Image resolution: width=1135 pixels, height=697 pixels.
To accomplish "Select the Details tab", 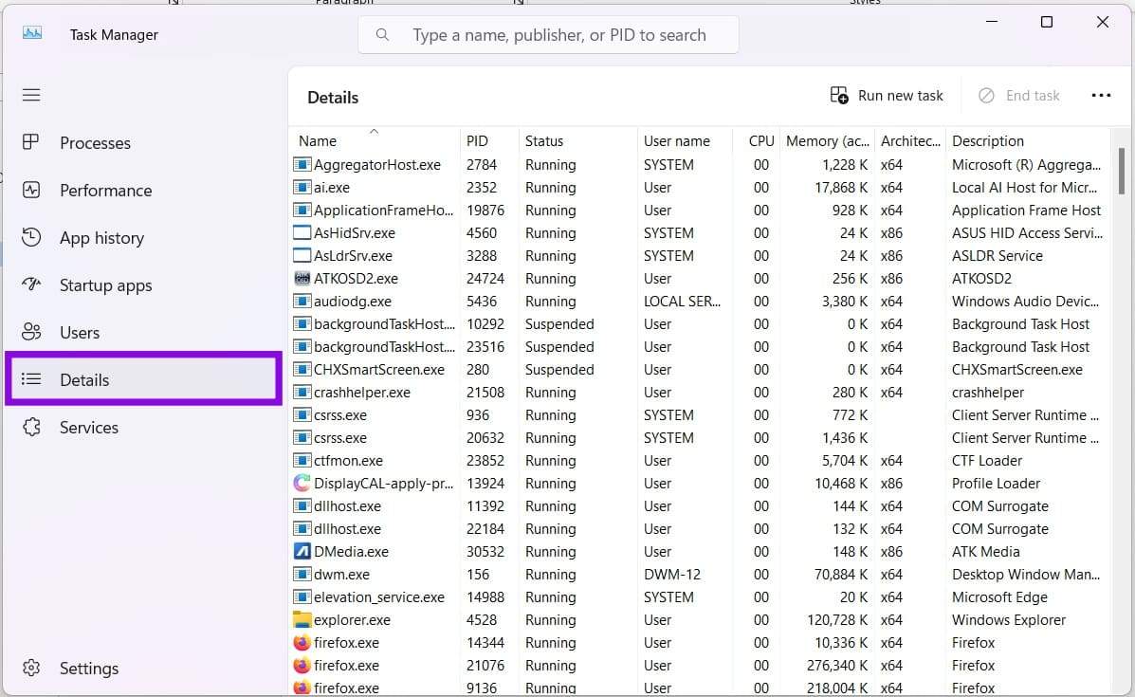I will 143,379.
